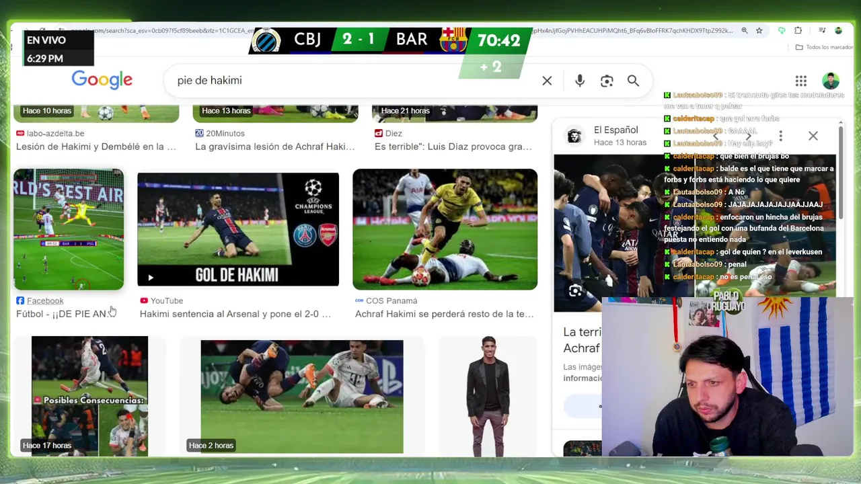Open the GOL DE HAKIMI YouTube thumbnail
861x484 pixels.
[x=238, y=229]
